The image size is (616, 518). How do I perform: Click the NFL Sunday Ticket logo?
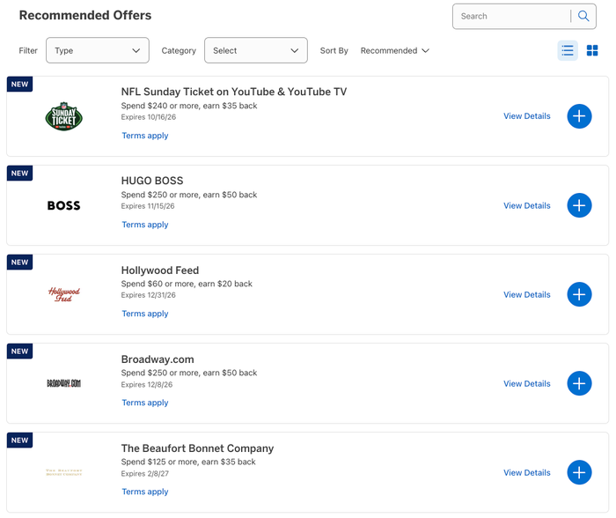coord(63,116)
